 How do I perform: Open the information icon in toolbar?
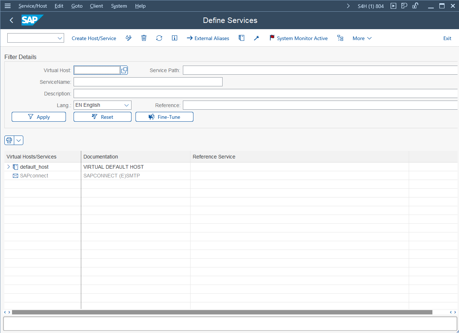pos(174,38)
